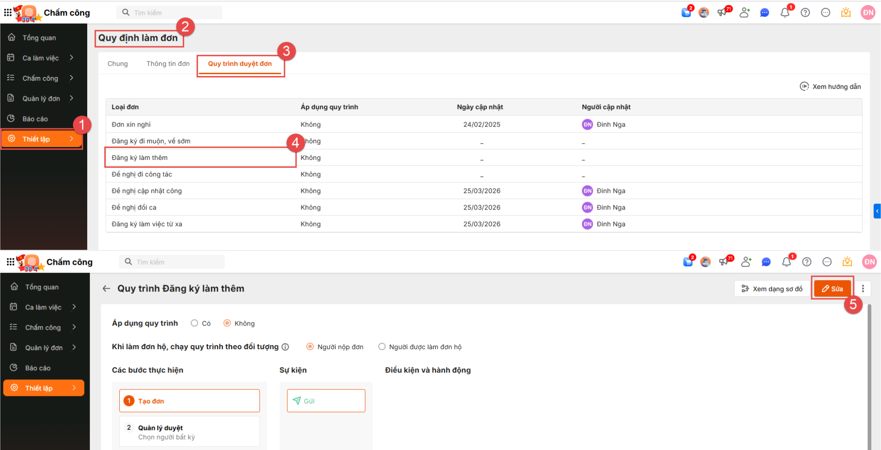Select the 'Có' radio option

[x=195, y=324]
